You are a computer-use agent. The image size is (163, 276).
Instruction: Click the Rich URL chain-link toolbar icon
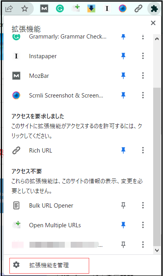coord(138,8)
